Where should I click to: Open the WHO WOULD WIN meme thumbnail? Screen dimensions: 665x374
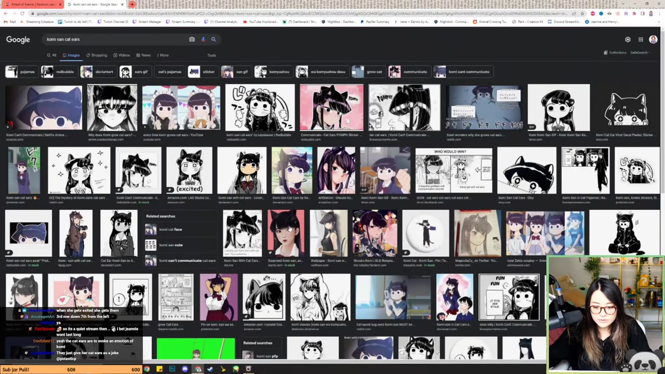point(454,170)
